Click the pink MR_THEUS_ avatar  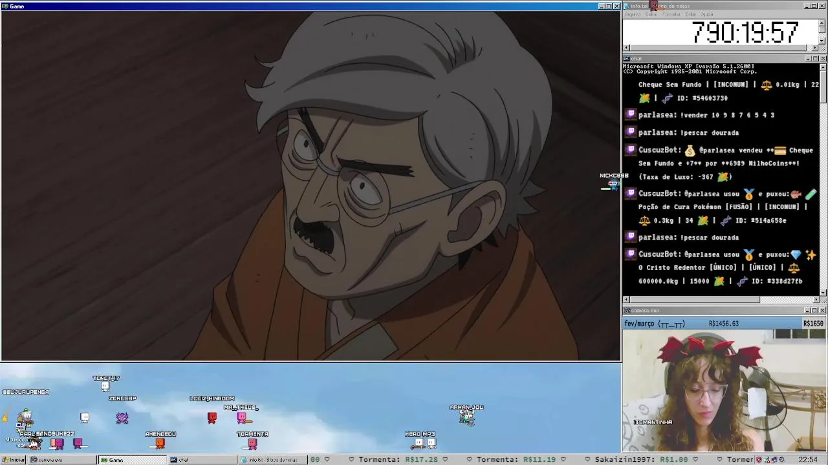point(241,418)
